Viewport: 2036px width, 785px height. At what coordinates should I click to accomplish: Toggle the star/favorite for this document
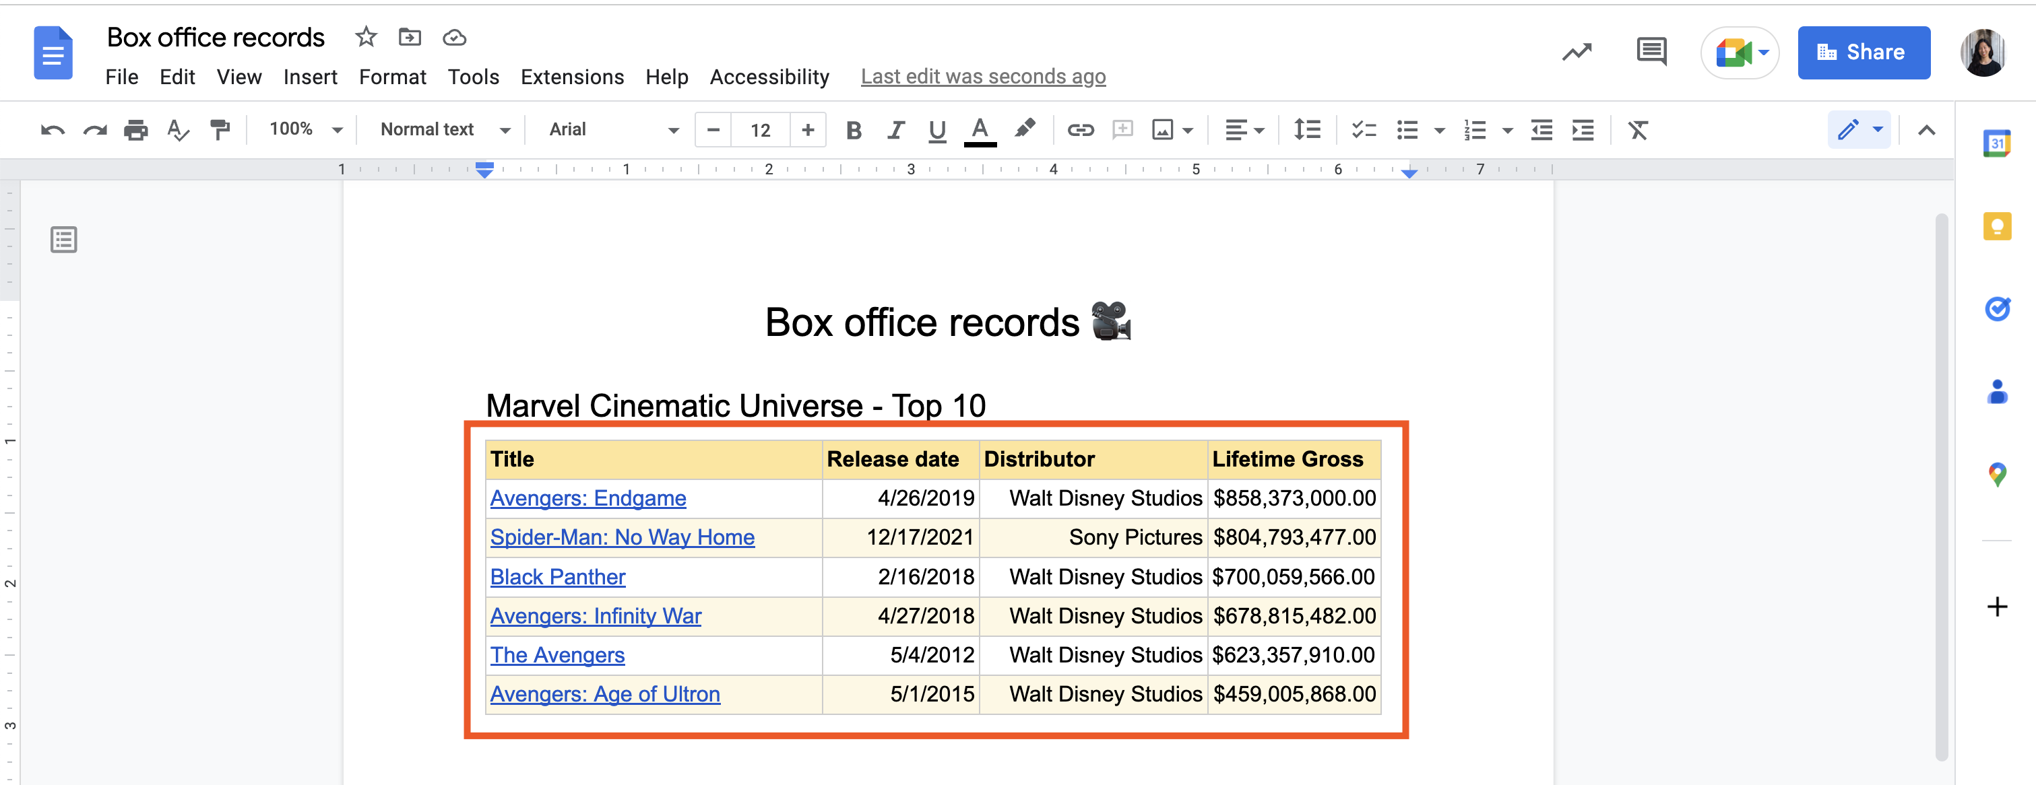[361, 36]
